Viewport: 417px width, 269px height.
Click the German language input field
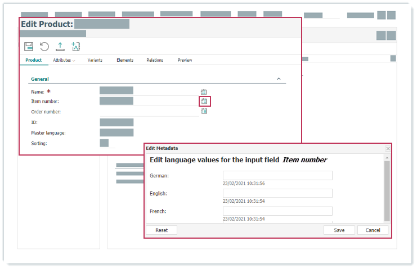tap(277, 176)
